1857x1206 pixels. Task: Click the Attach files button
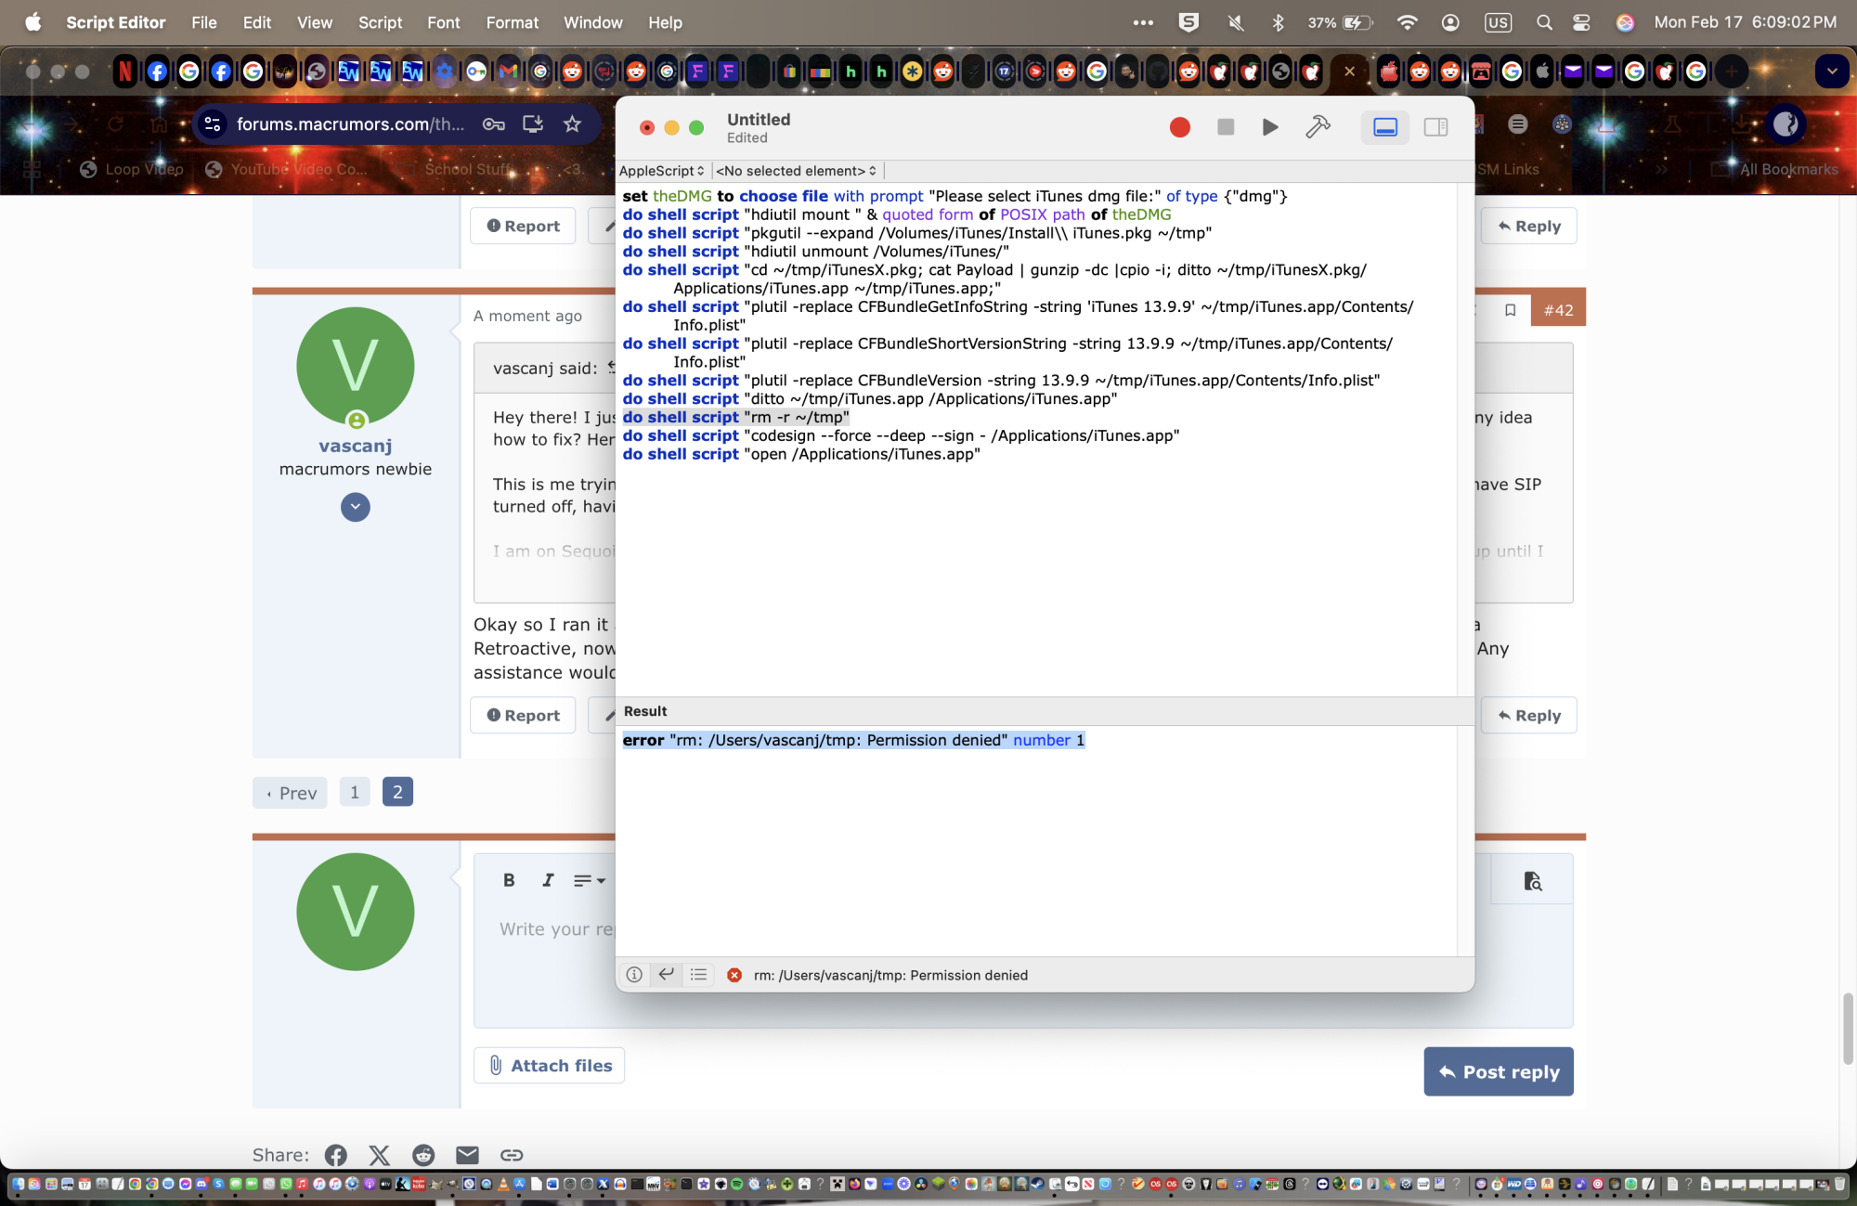[550, 1066]
